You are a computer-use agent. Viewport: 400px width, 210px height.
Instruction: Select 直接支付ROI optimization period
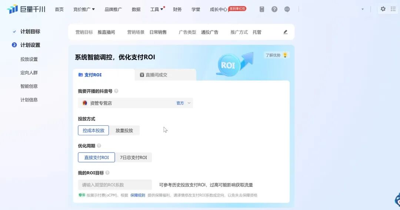coord(96,157)
